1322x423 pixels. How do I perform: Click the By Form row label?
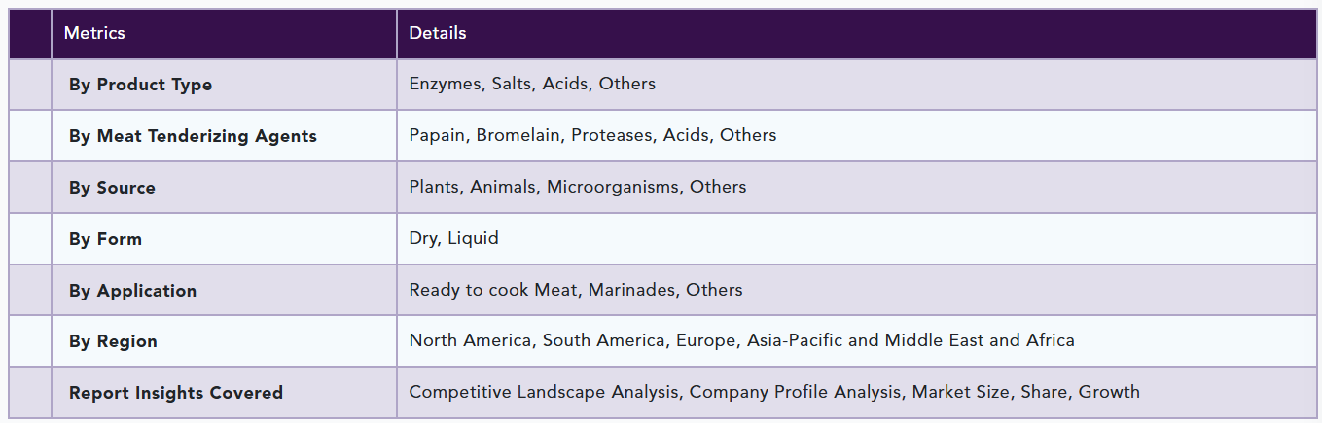(105, 239)
